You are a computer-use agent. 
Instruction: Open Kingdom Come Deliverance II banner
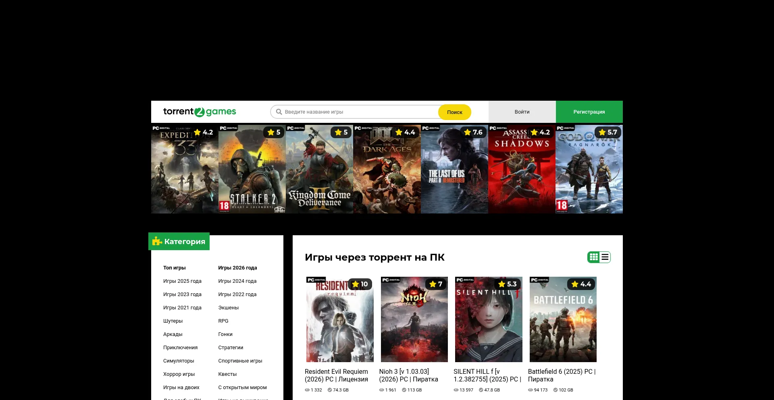pos(319,169)
